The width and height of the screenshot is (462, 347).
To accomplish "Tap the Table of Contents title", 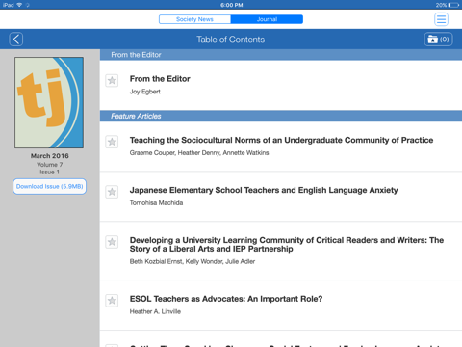I will (231, 40).
